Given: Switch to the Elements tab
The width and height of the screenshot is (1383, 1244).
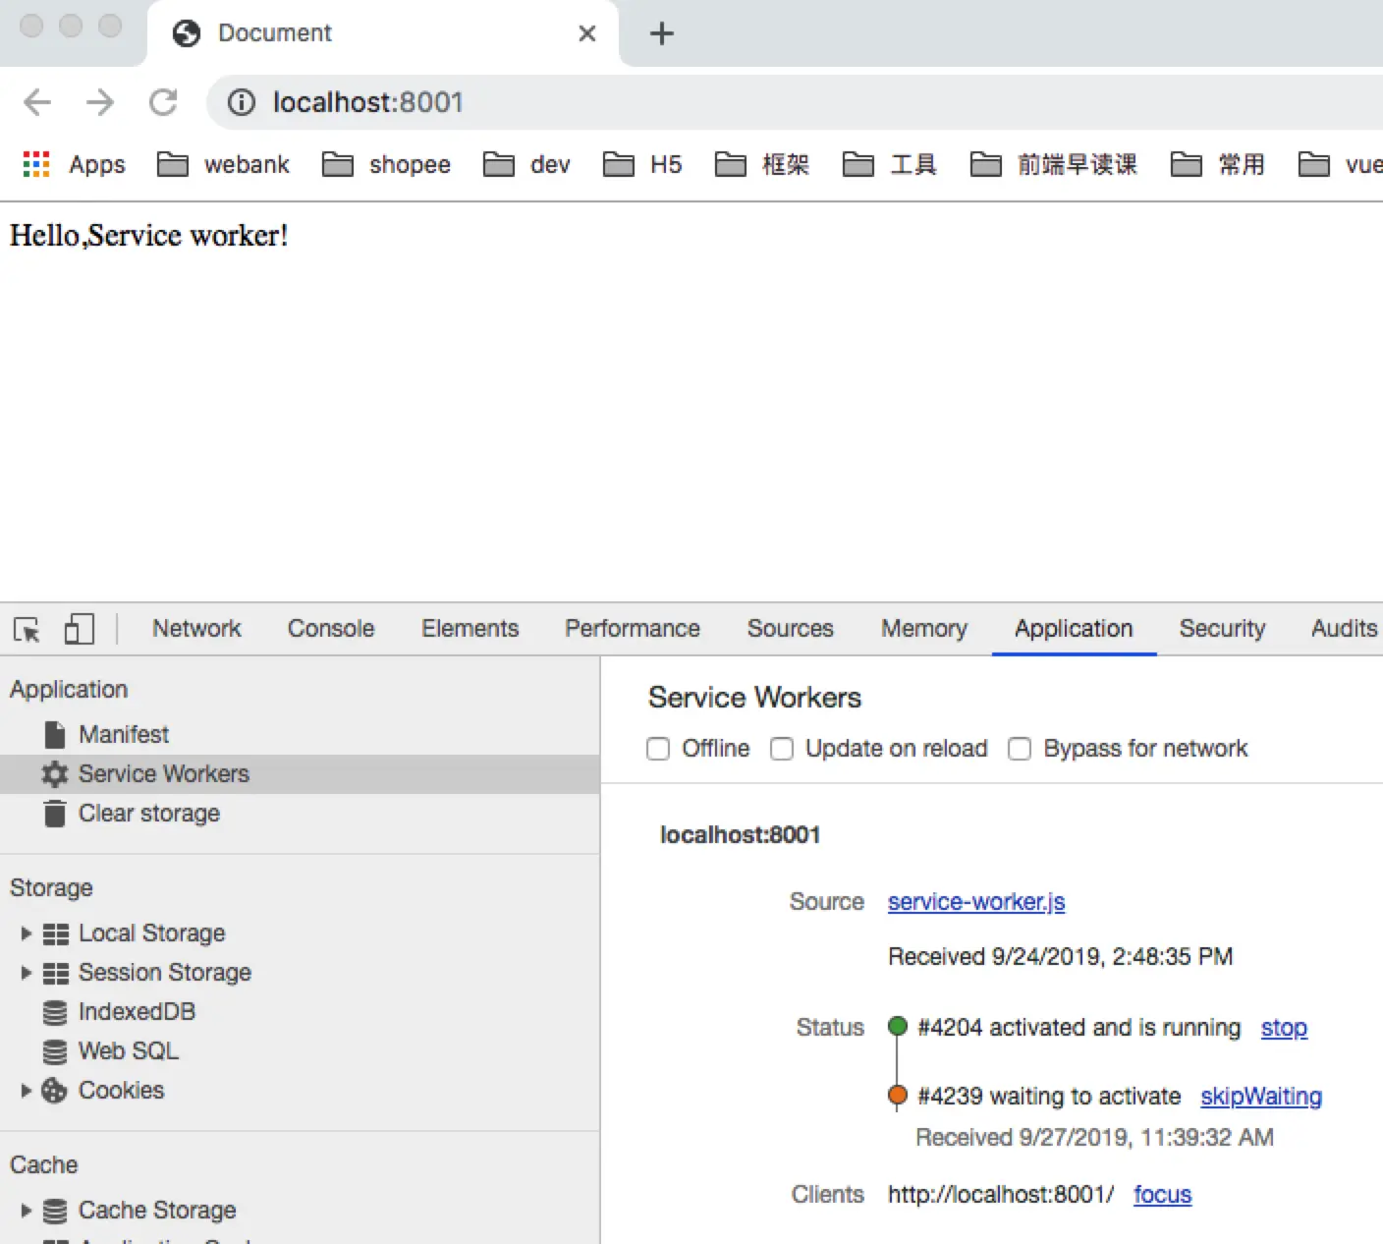Looking at the screenshot, I should (x=470, y=629).
